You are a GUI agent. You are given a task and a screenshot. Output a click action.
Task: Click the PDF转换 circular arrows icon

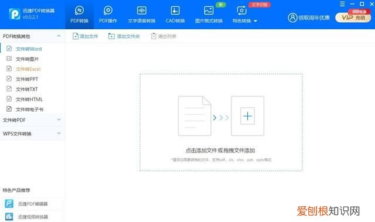coord(80,11)
